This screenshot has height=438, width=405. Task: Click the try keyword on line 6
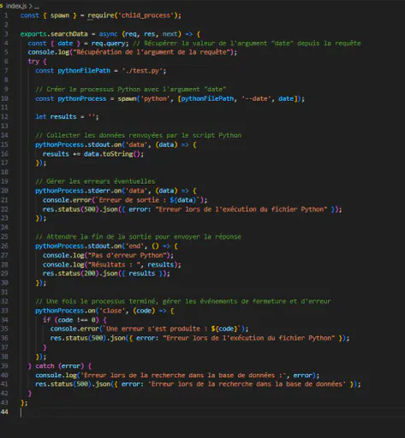pos(33,62)
